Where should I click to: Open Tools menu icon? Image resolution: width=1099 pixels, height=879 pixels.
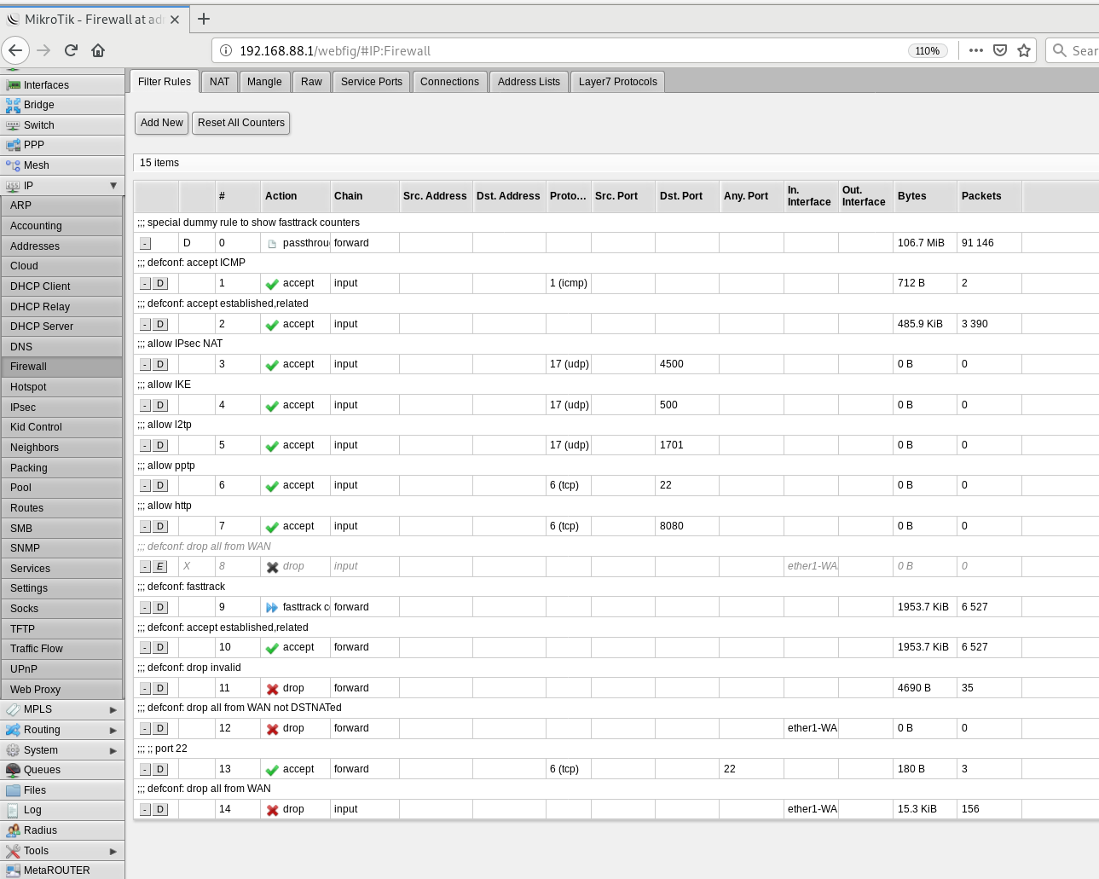[13, 851]
